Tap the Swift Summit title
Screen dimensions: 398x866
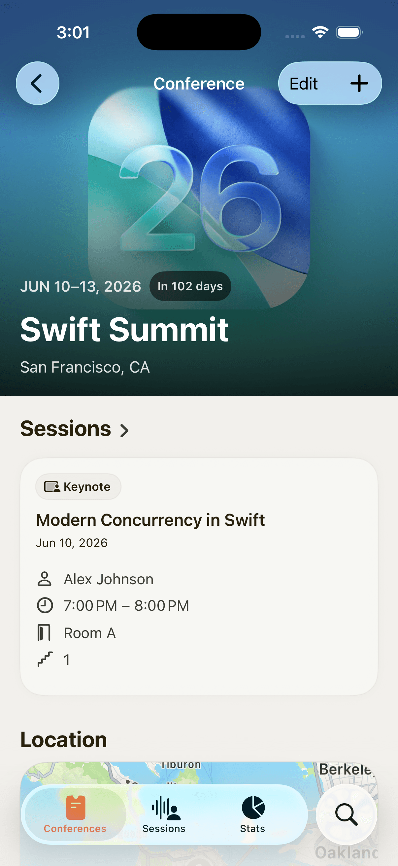(x=124, y=330)
